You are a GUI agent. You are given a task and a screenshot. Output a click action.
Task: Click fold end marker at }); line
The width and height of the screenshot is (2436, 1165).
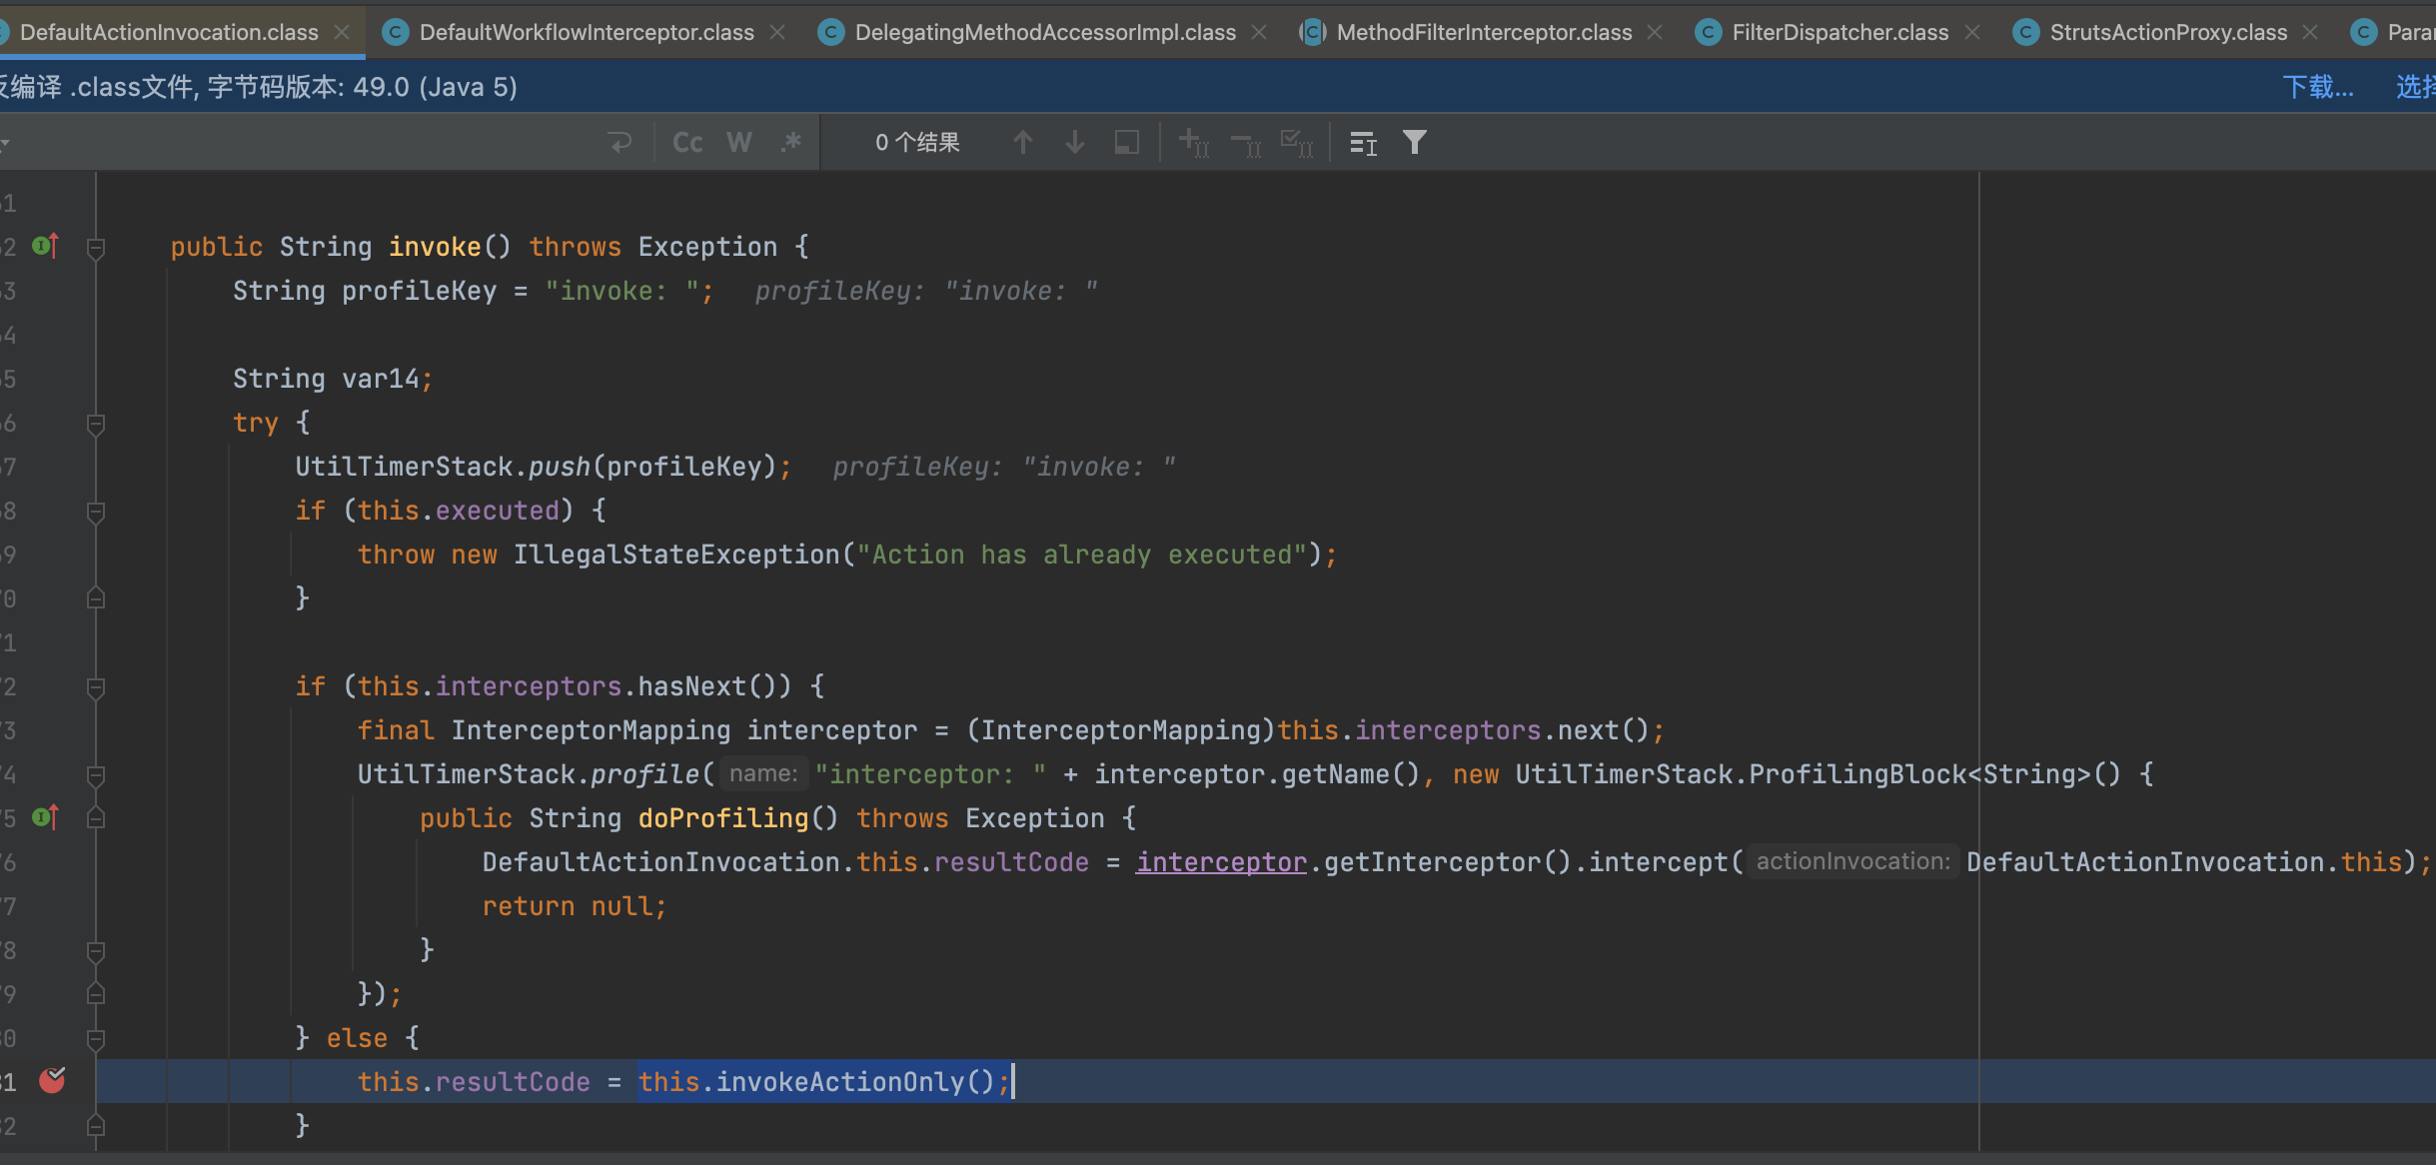(x=96, y=994)
